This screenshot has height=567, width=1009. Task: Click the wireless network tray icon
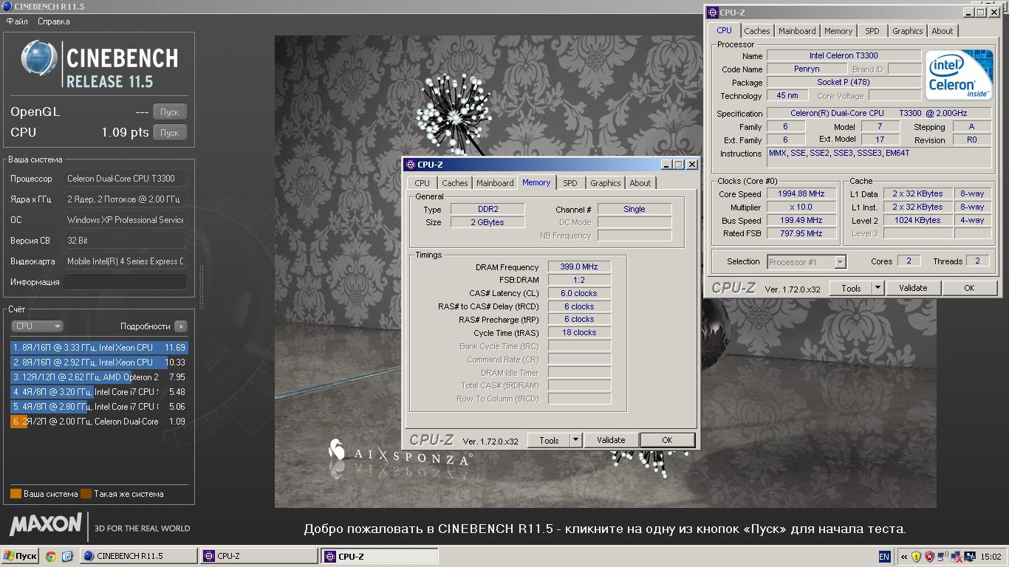pyautogui.click(x=943, y=557)
